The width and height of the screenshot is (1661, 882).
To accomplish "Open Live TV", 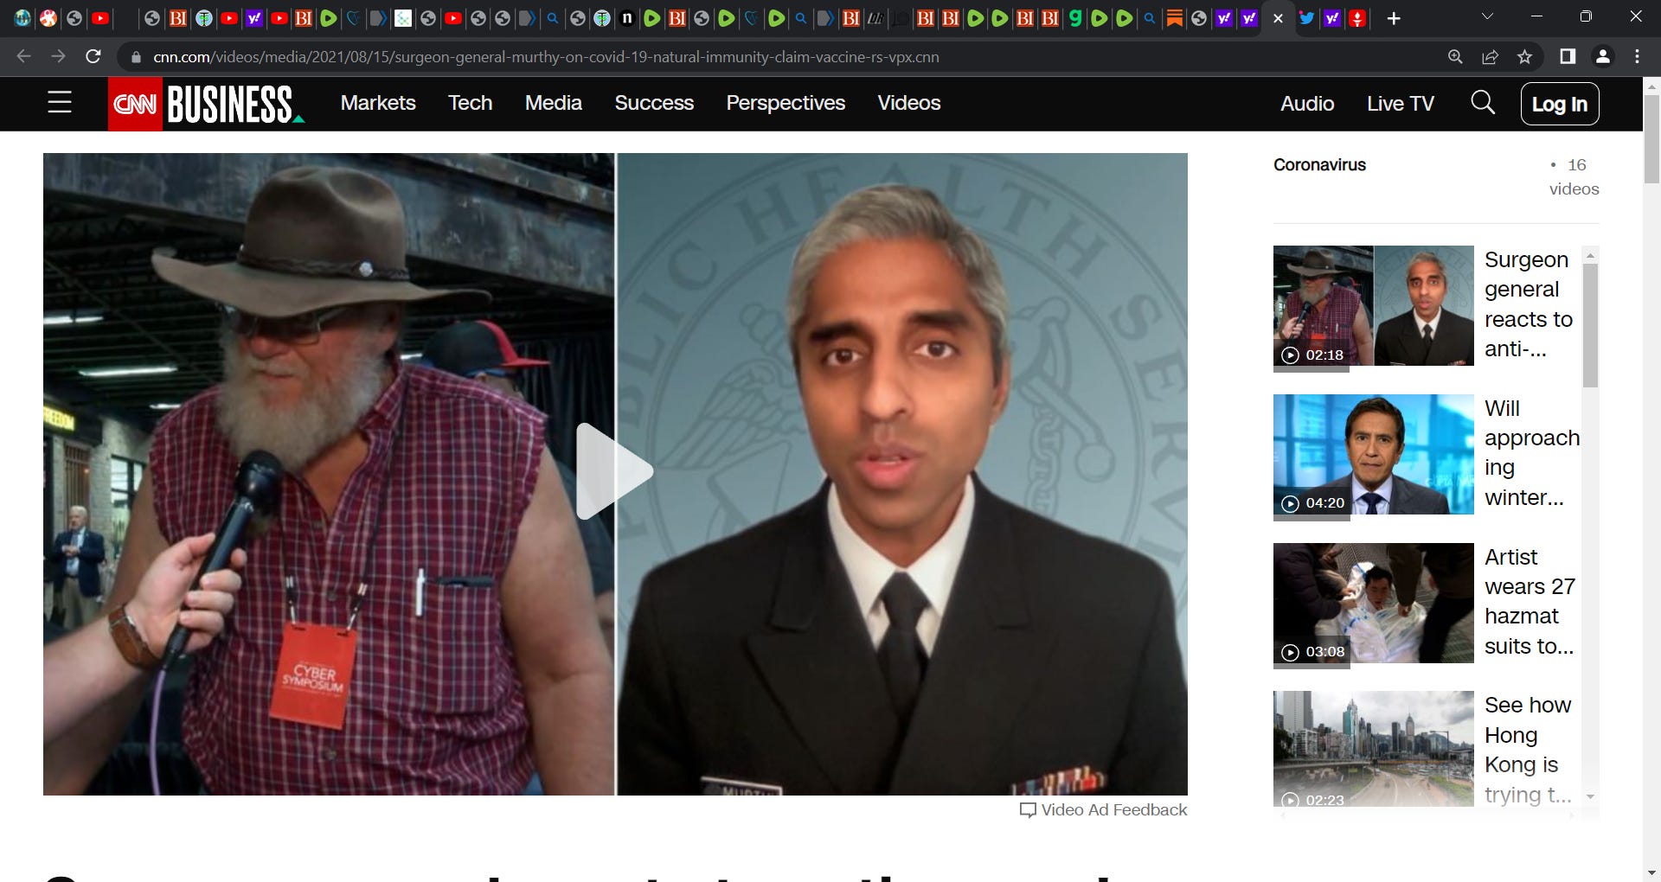I will click(x=1400, y=104).
